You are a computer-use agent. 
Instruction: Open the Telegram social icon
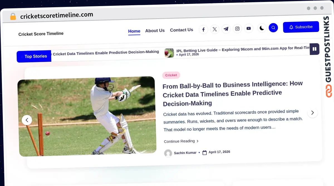click(226, 29)
